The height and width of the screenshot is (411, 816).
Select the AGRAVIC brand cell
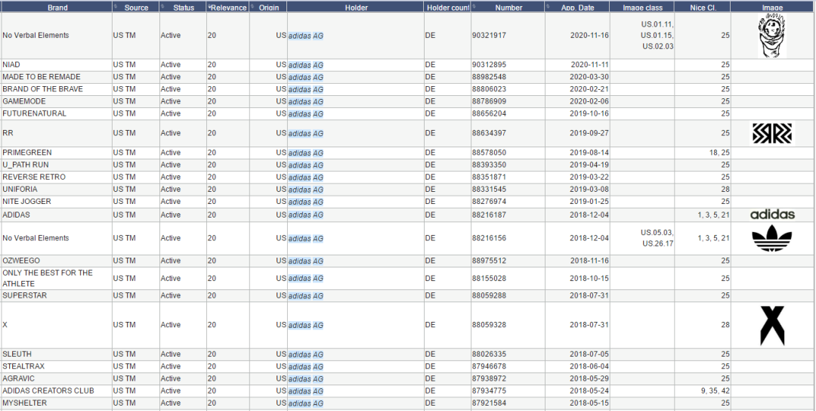tap(56, 379)
